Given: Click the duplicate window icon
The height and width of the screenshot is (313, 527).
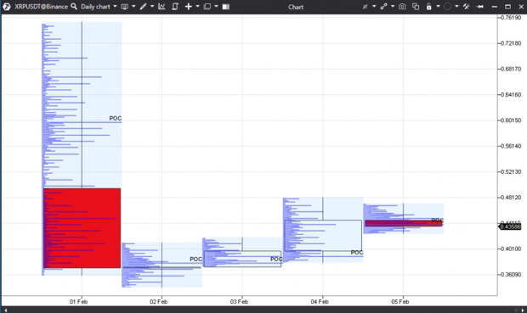Looking at the screenshot, I should click(416, 7).
